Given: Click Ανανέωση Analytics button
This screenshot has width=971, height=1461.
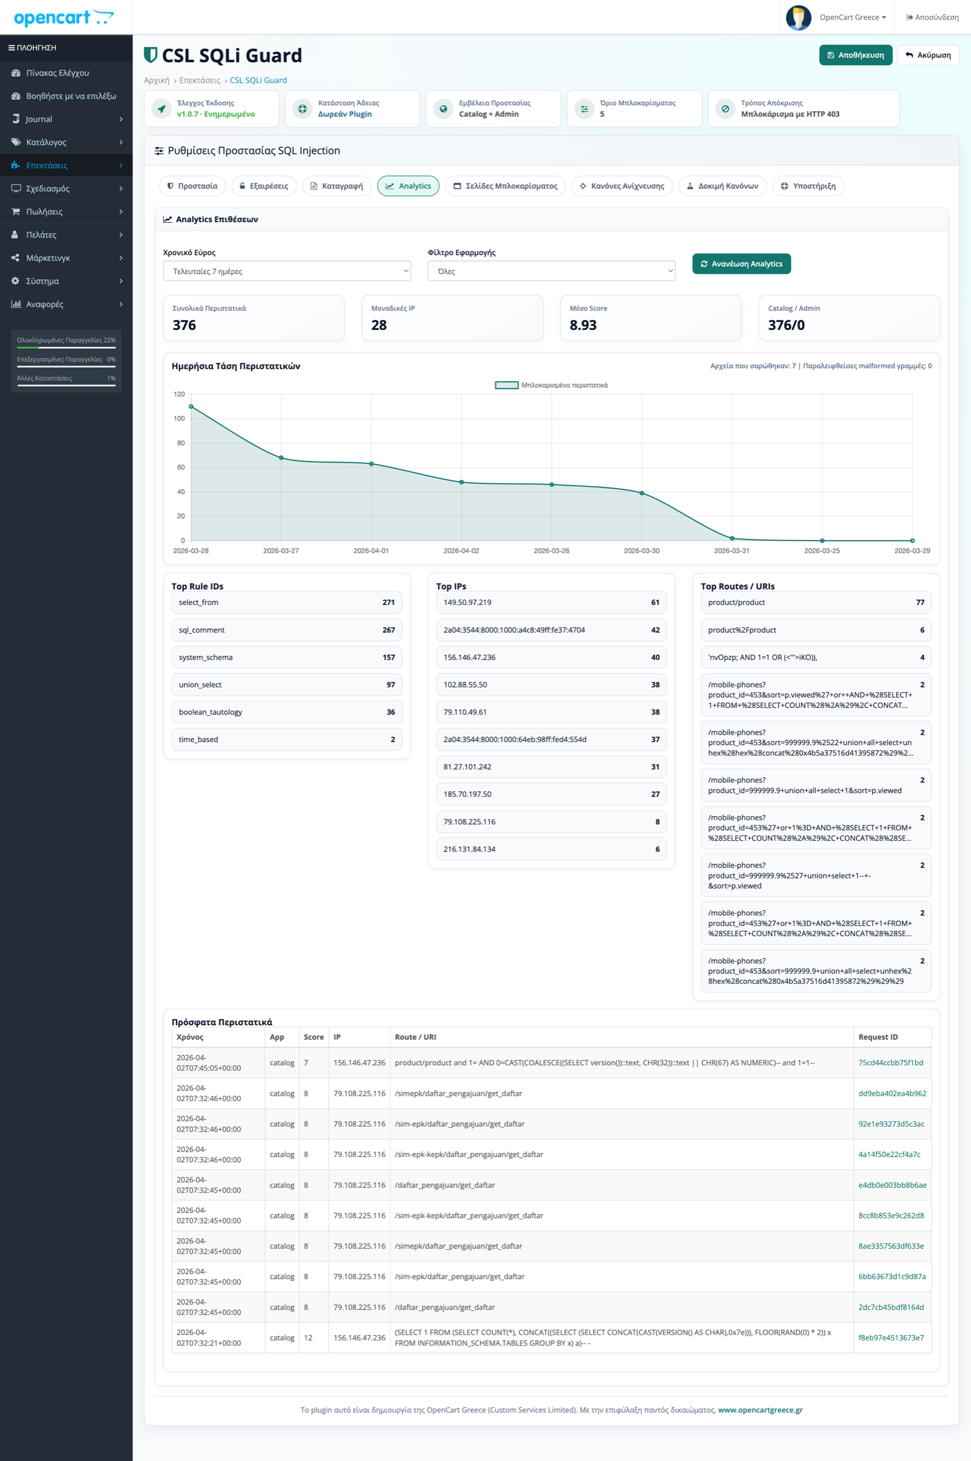Looking at the screenshot, I should [x=741, y=264].
